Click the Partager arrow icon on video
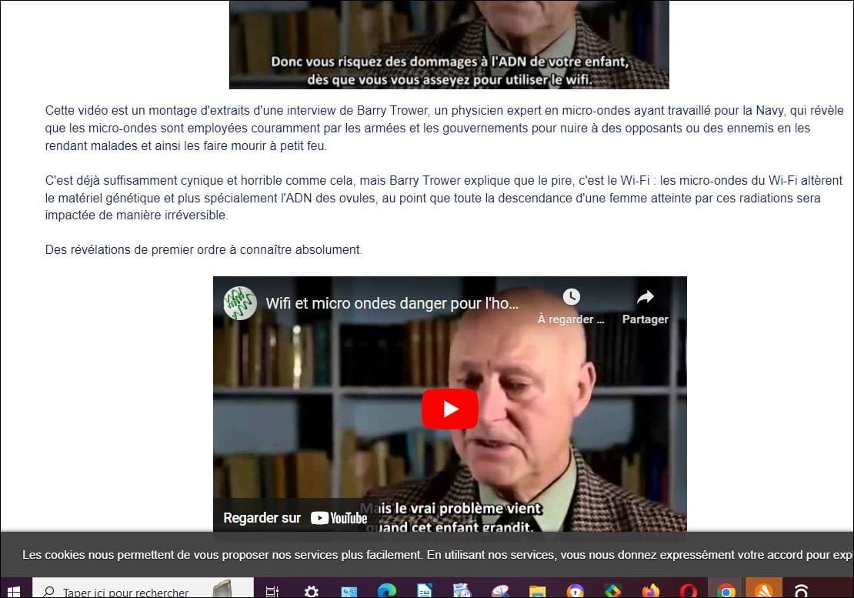Viewport: 854px width, 598px height. click(x=646, y=297)
